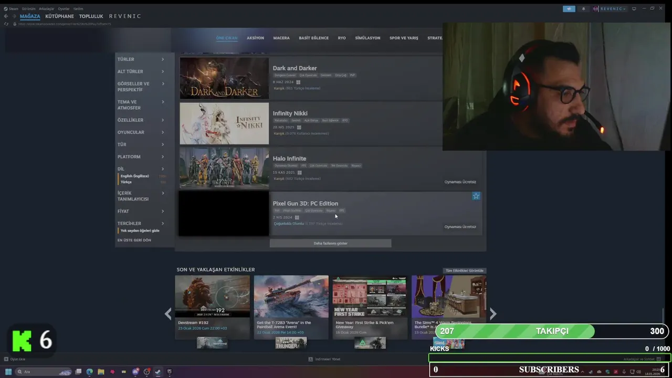672x378 pixels.
Task: Collapse the DİL filter
Action: tap(141, 169)
